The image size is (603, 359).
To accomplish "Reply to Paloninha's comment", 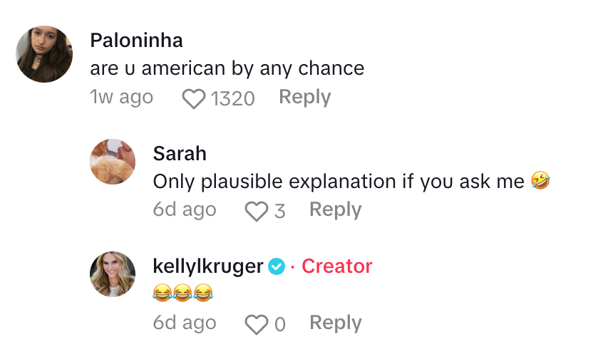I will tap(304, 98).
